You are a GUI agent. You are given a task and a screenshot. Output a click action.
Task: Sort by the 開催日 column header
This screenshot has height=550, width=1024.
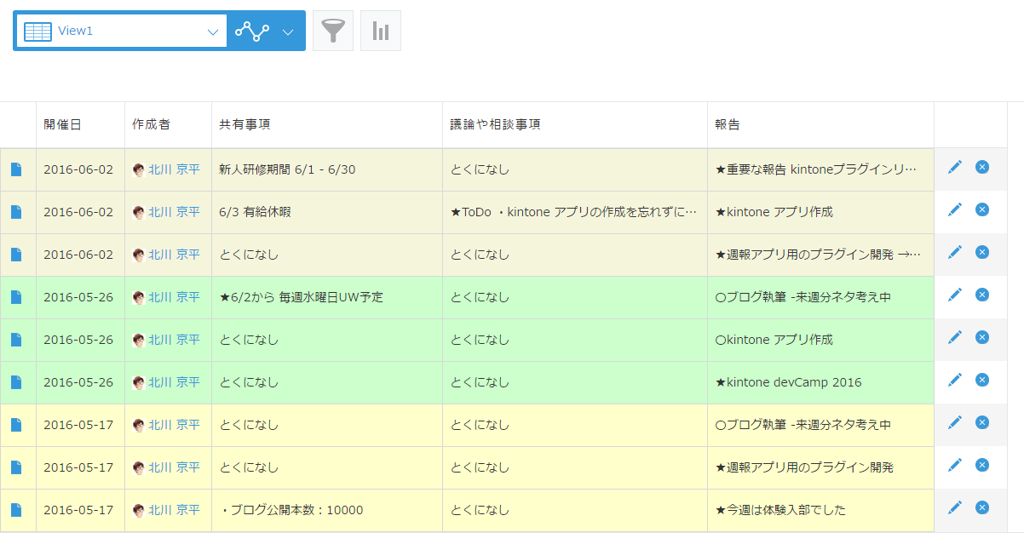pyautogui.click(x=63, y=124)
